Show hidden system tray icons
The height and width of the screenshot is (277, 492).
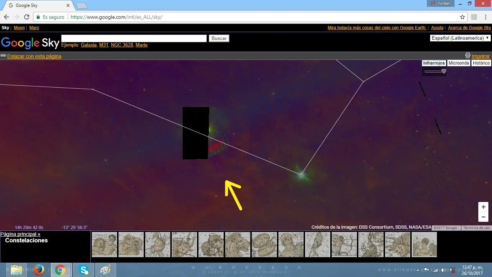pos(418,270)
